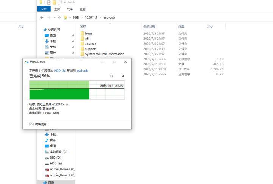Viewport: 273px width, 184px height.
Task: Select SSD (D:) drive in sidebar
Action: (x=55, y=157)
